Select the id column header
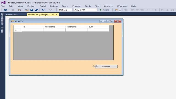 (x=33, y=27)
